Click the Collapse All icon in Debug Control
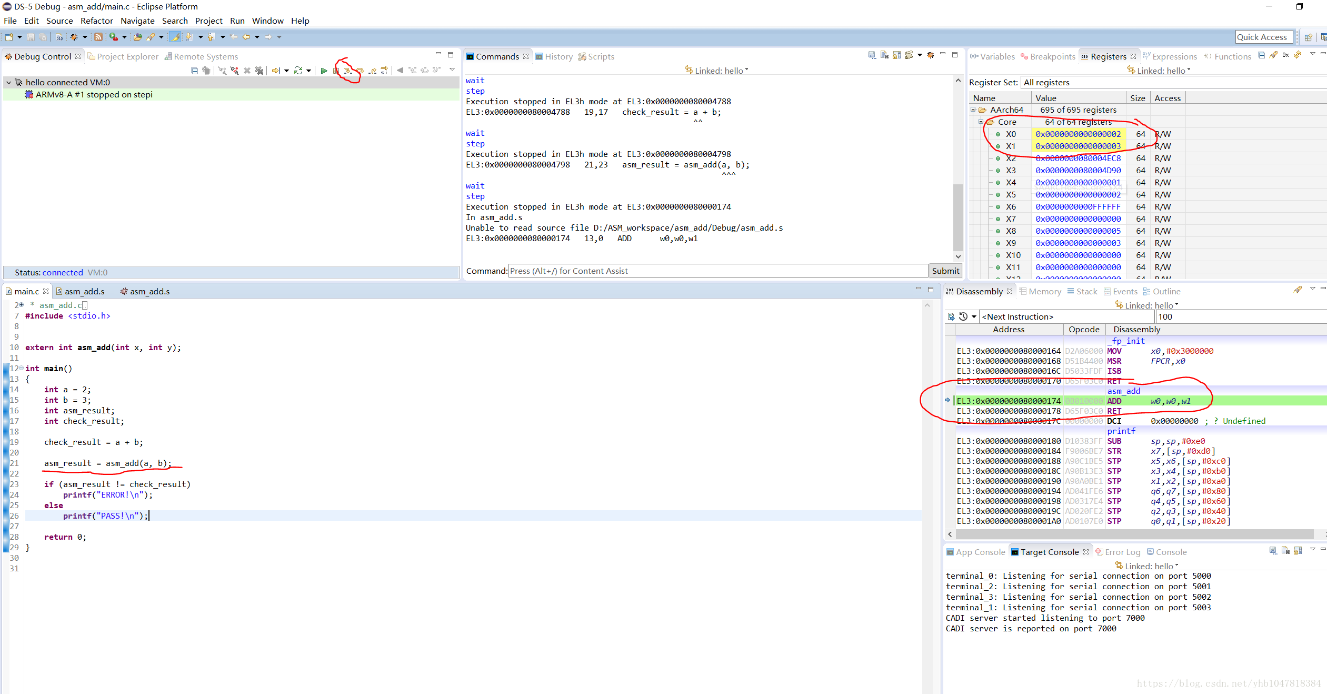This screenshot has width=1327, height=694. coord(194,71)
